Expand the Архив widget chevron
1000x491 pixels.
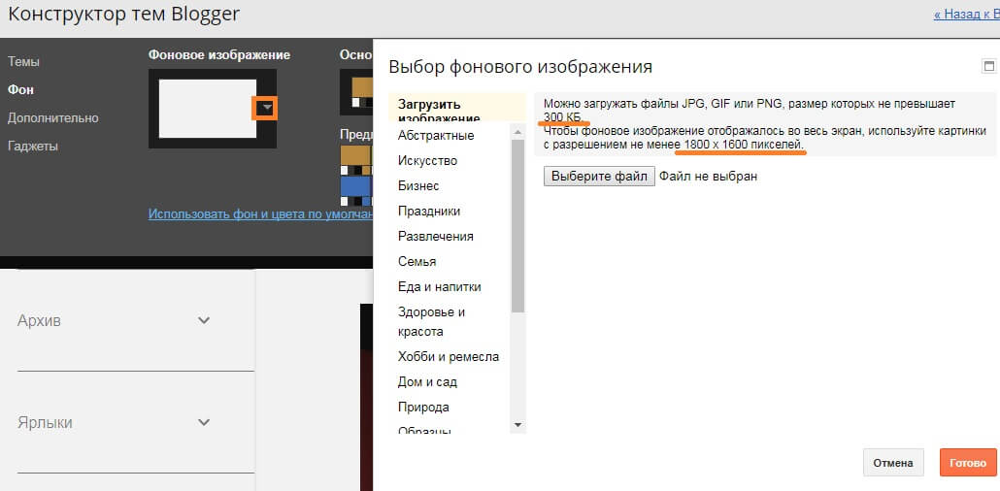(204, 320)
